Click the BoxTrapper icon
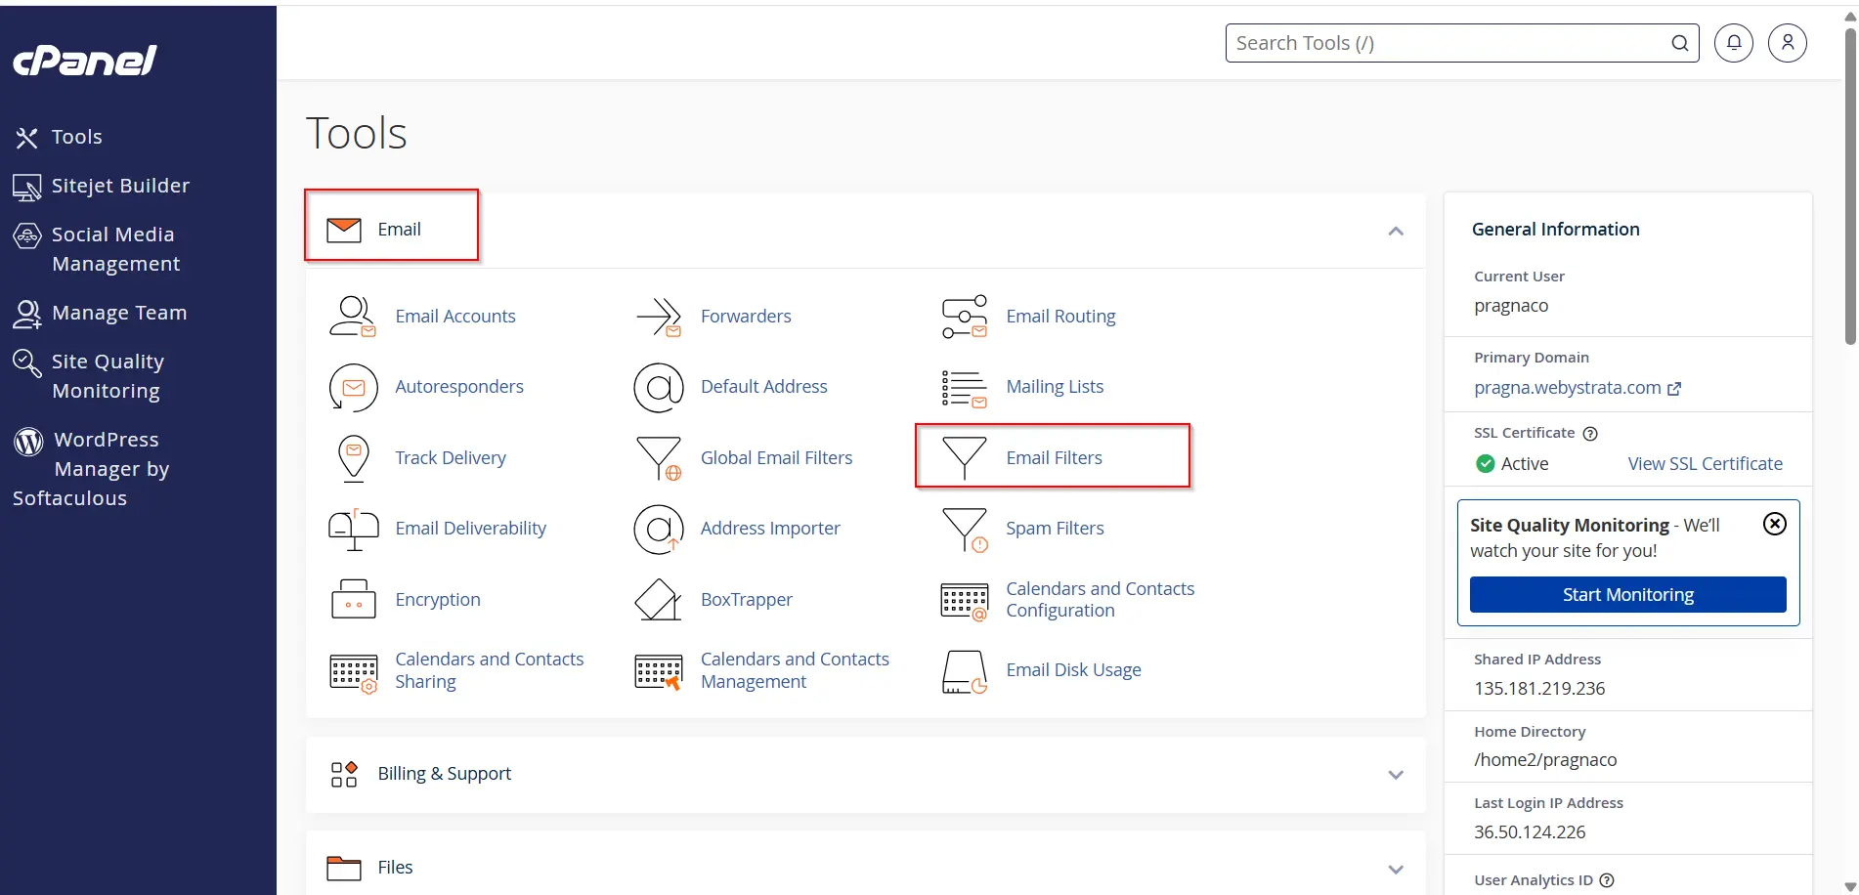This screenshot has height=895, width=1859. (x=659, y=599)
